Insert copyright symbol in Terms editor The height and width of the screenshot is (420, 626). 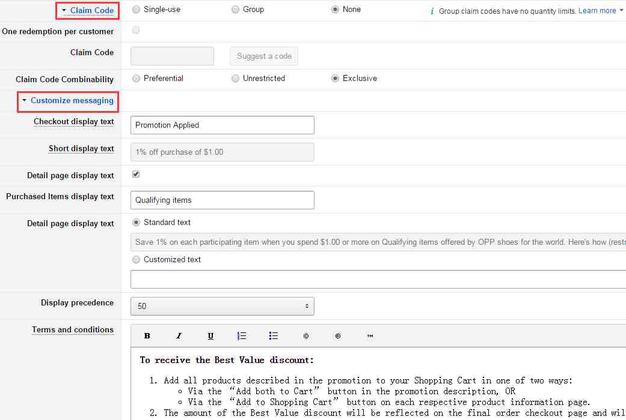(x=306, y=336)
